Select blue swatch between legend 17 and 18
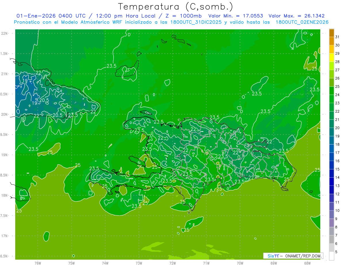The image size is (345, 267). (x=331, y=148)
